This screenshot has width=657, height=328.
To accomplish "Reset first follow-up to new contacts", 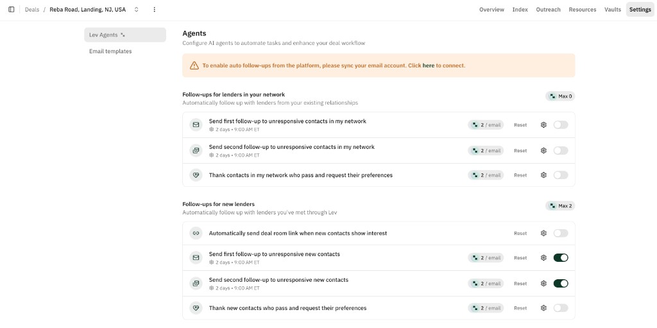I will coord(520,257).
